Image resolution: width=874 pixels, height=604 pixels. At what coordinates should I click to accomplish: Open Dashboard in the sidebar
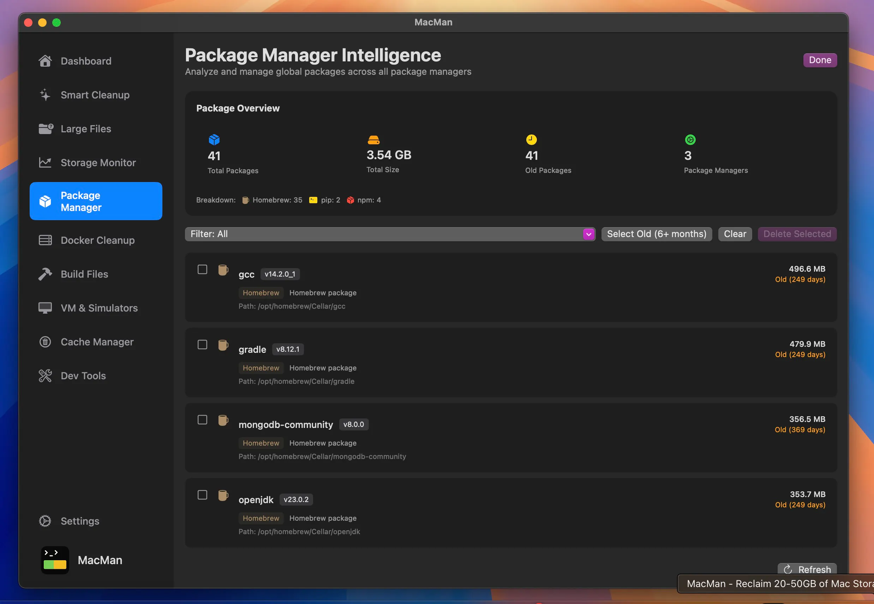click(x=96, y=61)
